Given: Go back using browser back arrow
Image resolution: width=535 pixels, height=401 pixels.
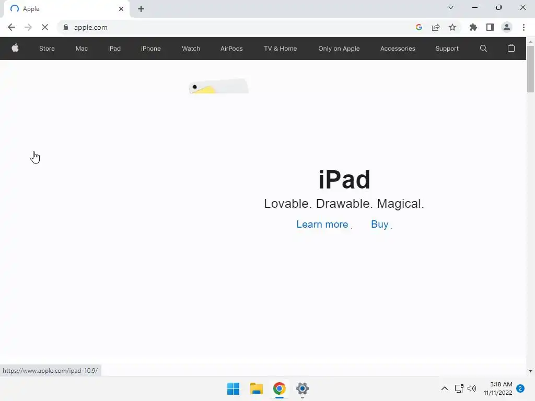Looking at the screenshot, I should [11, 27].
